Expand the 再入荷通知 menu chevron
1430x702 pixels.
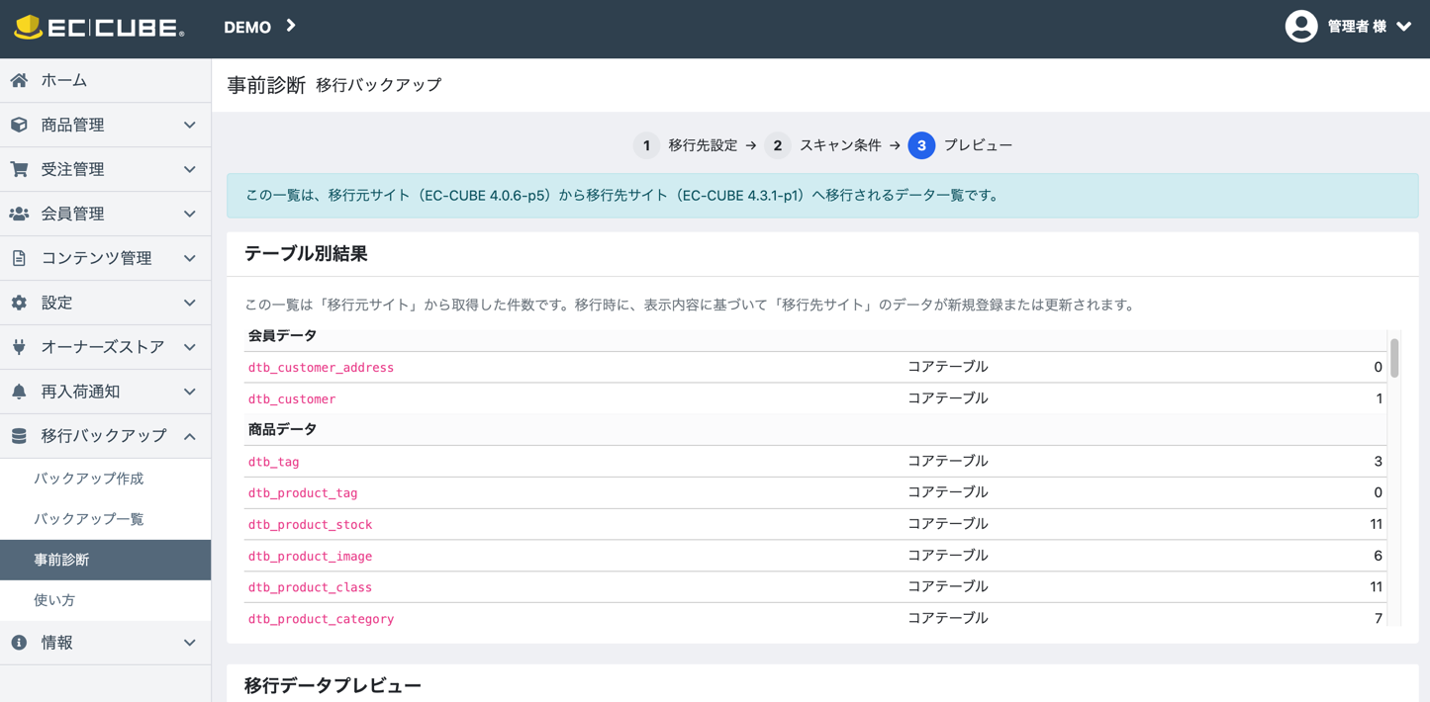[190, 393]
